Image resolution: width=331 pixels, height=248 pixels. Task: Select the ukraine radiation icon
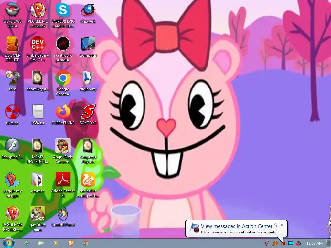click(13, 115)
